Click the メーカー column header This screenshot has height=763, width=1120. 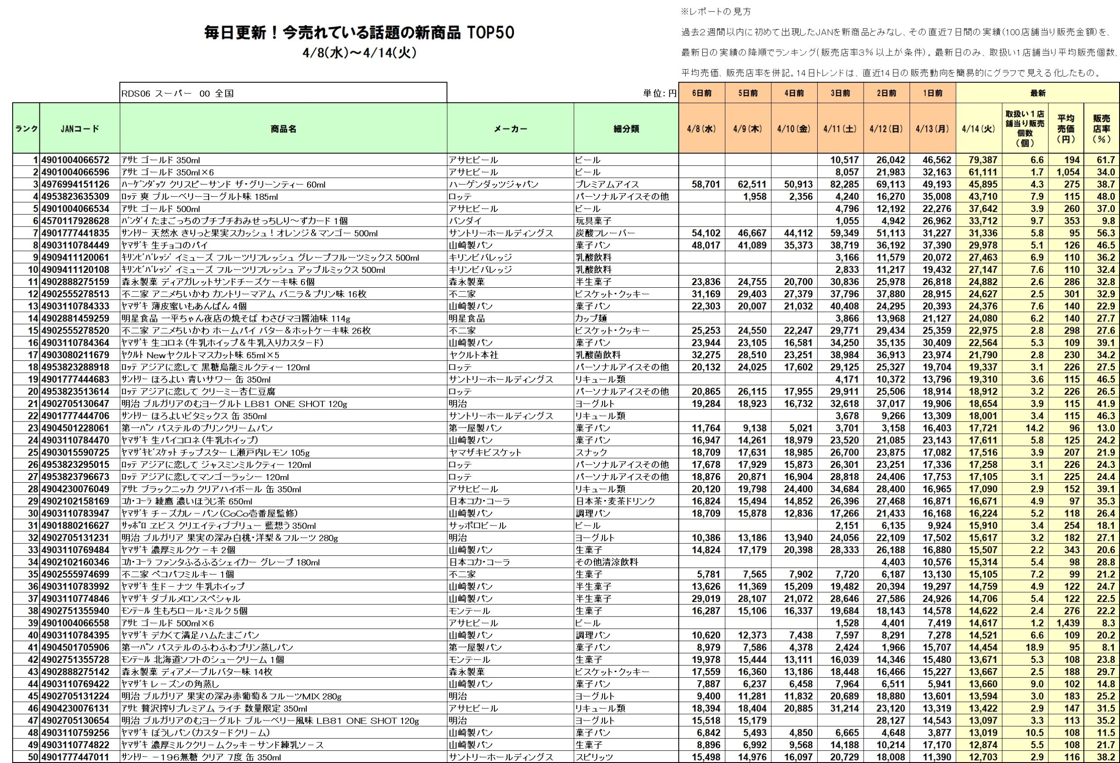511,129
